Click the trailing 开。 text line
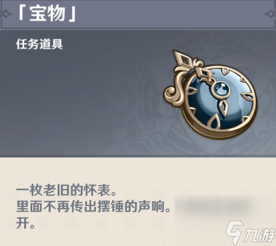 click(x=25, y=223)
